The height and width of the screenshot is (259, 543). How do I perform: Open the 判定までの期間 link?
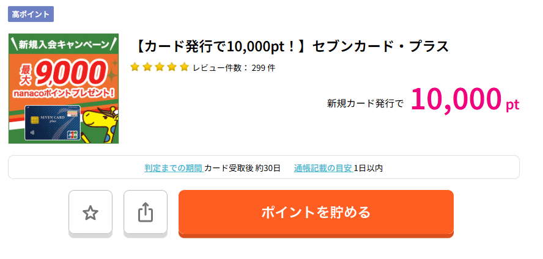(173, 168)
